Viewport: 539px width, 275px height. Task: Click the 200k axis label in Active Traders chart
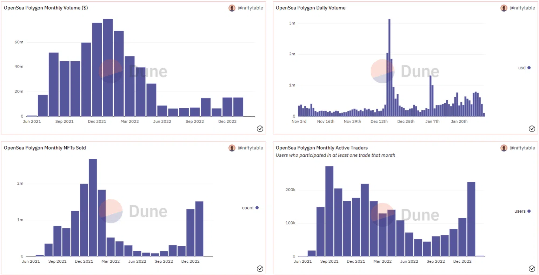291,190
